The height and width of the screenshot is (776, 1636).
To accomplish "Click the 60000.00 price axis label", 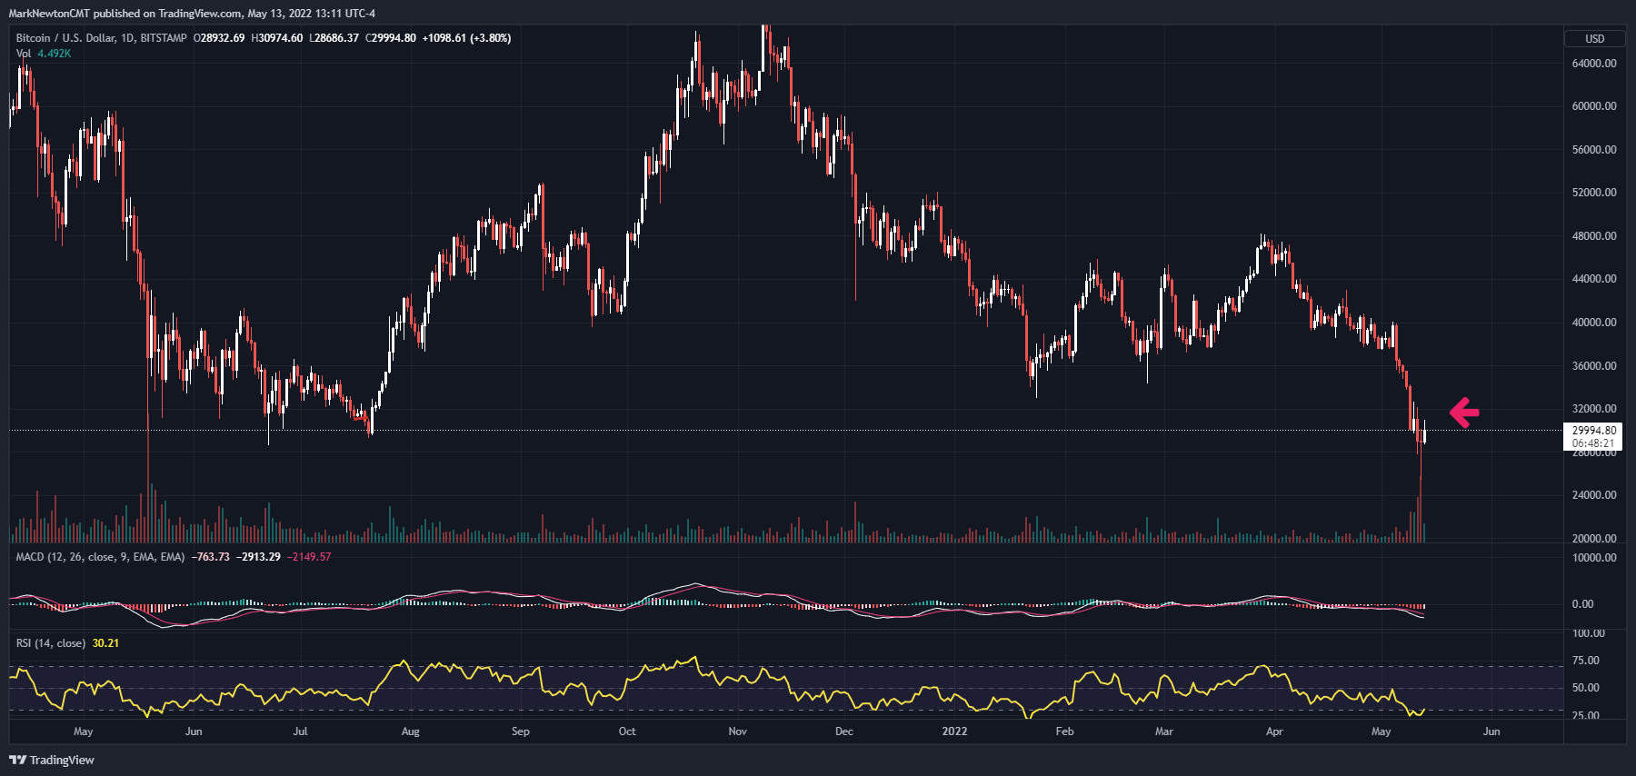I will tap(1594, 106).
